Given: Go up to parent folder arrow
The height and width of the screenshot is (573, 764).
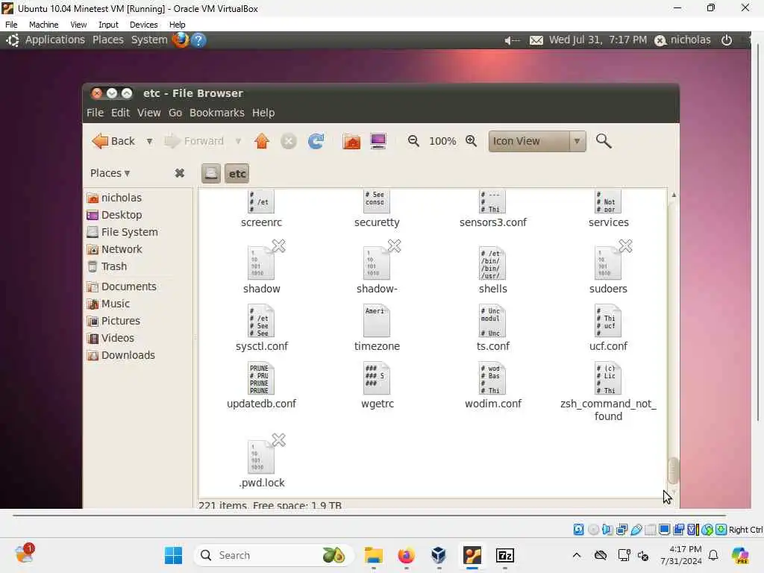Looking at the screenshot, I should click(262, 141).
